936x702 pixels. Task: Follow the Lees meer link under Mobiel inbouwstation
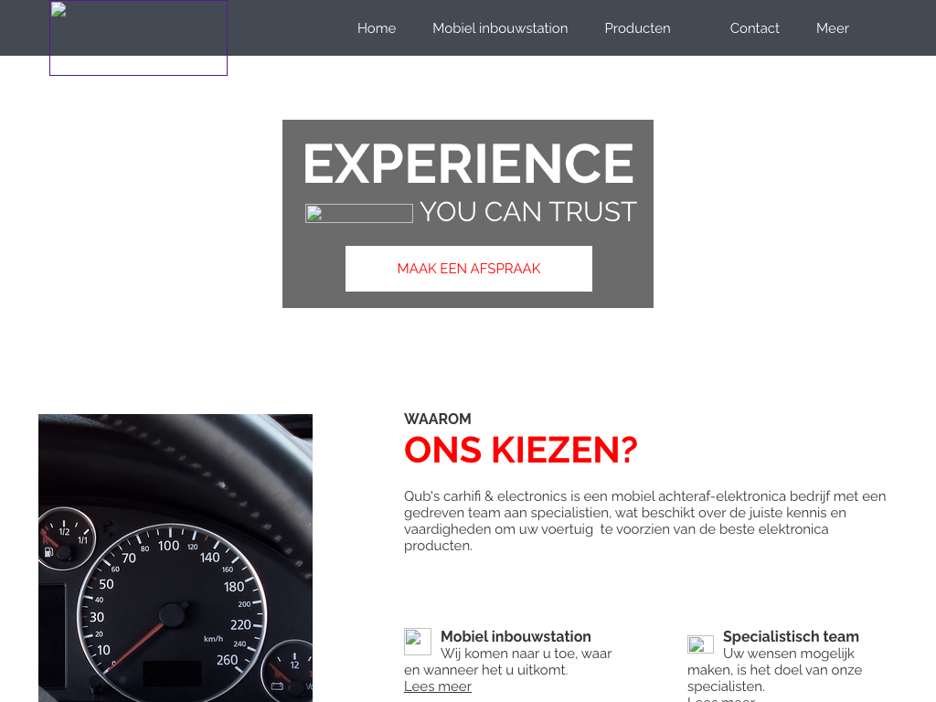438,686
